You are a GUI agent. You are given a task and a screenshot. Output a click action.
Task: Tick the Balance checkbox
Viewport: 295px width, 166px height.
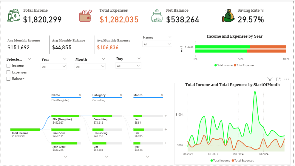8,79
